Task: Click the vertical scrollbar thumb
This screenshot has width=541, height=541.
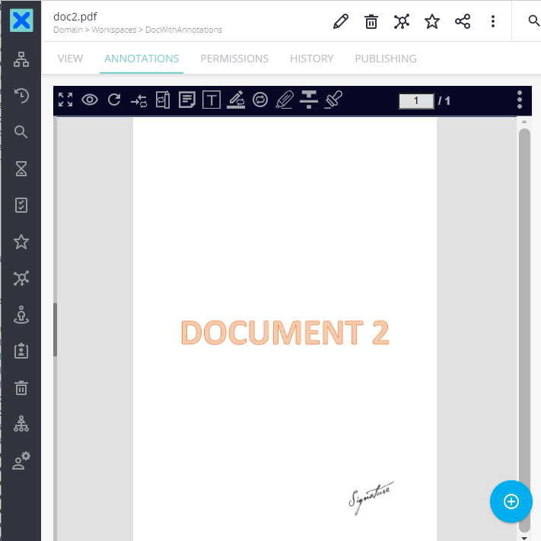Action: (524, 331)
